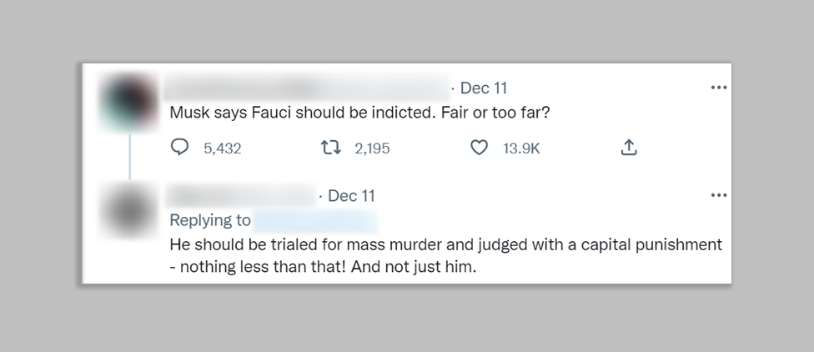This screenshot has height=352, width=814.
Task: Click the 2,195 retweets count
Action: (372, 148)
